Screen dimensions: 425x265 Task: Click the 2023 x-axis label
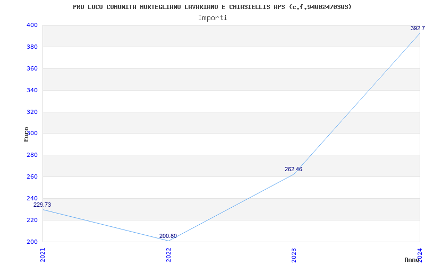pyautogui.click(x=294, y=255)
